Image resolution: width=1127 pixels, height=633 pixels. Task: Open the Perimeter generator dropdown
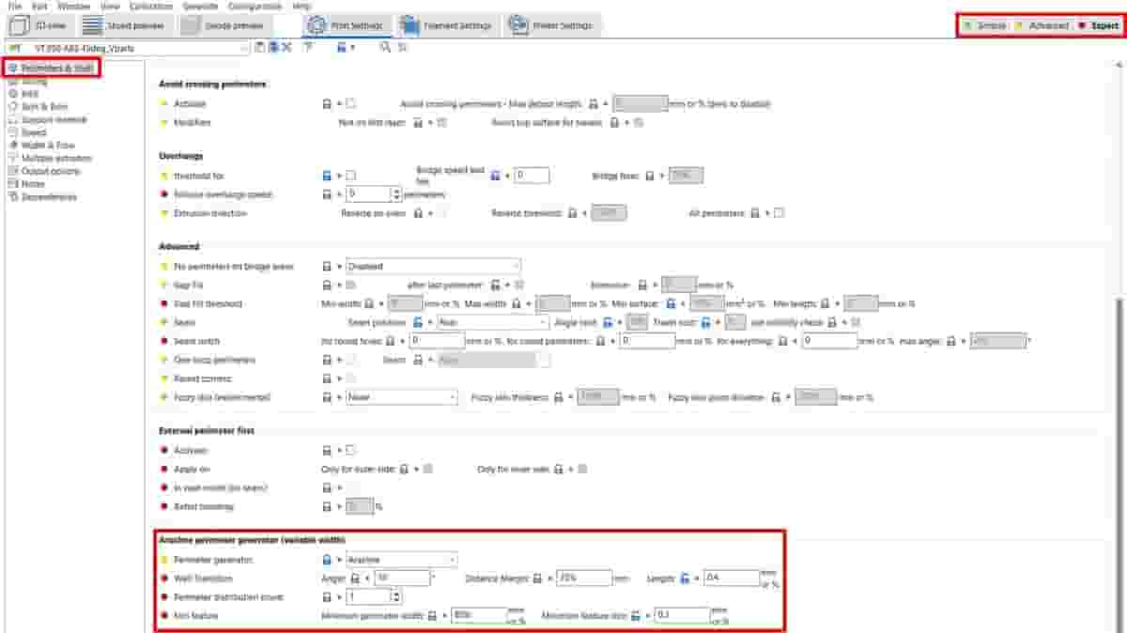click(401, 560)
